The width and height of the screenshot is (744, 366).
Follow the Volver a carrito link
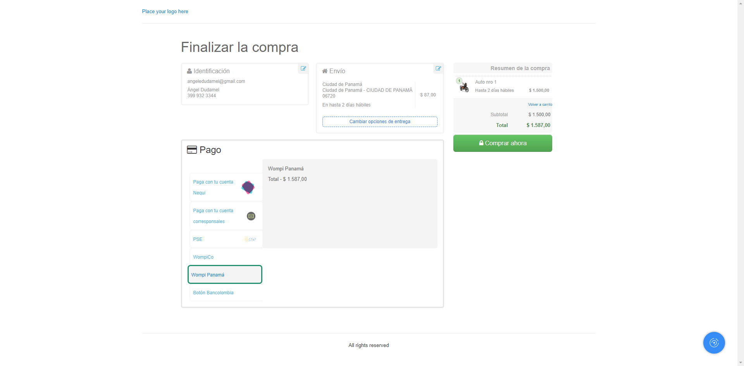coord(540,105)
